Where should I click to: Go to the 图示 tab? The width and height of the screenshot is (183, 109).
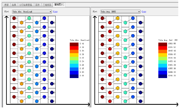pos(37,4)
